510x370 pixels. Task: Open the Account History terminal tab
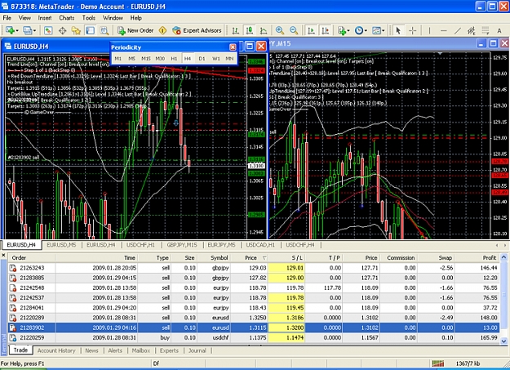[56, 350]
